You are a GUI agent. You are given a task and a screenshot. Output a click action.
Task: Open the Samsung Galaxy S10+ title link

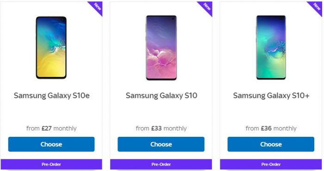[x=271, y=96]
